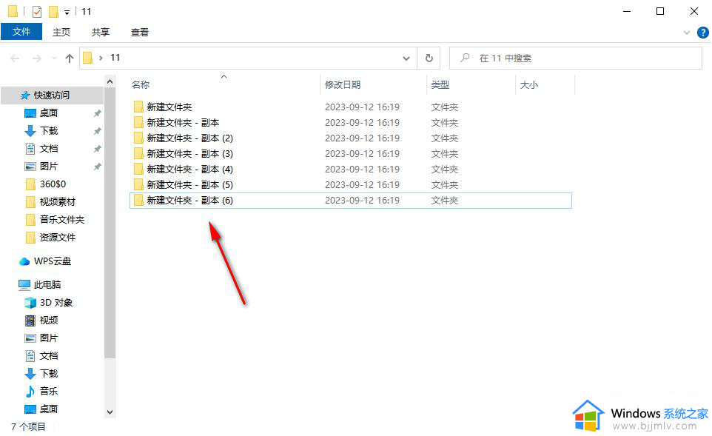Expand the ribbon with the chevron
This screenshot has width=712, height=436.
pyautogui.click(x=687, y=33)
